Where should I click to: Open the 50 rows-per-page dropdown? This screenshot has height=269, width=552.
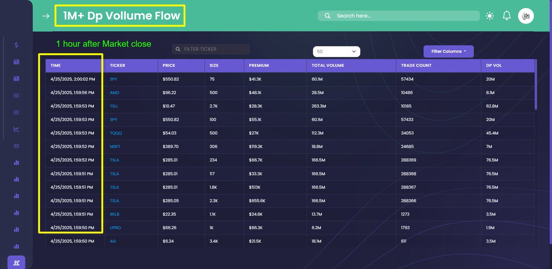(336, 52)
